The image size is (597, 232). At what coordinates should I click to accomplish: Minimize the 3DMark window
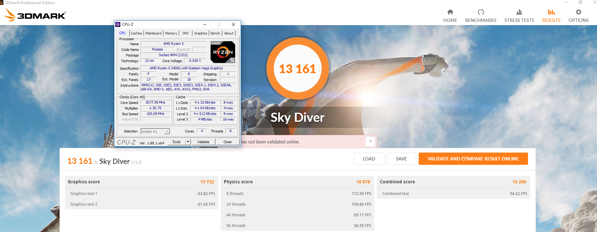pyautogui.click(x=566, y=3)
